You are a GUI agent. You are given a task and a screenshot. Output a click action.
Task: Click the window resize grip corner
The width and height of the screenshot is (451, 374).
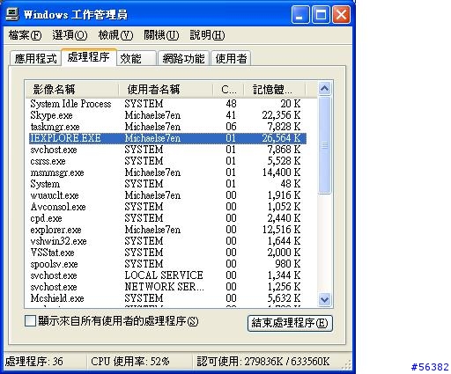[347, 364]
